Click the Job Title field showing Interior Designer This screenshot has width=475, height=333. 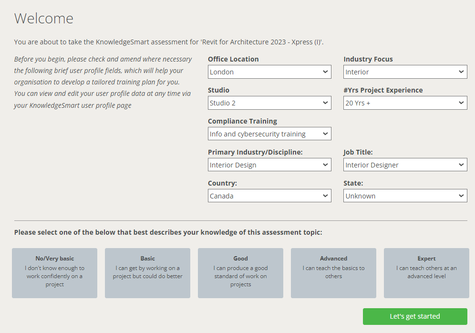pyautogui.click(x=405, y=165)
